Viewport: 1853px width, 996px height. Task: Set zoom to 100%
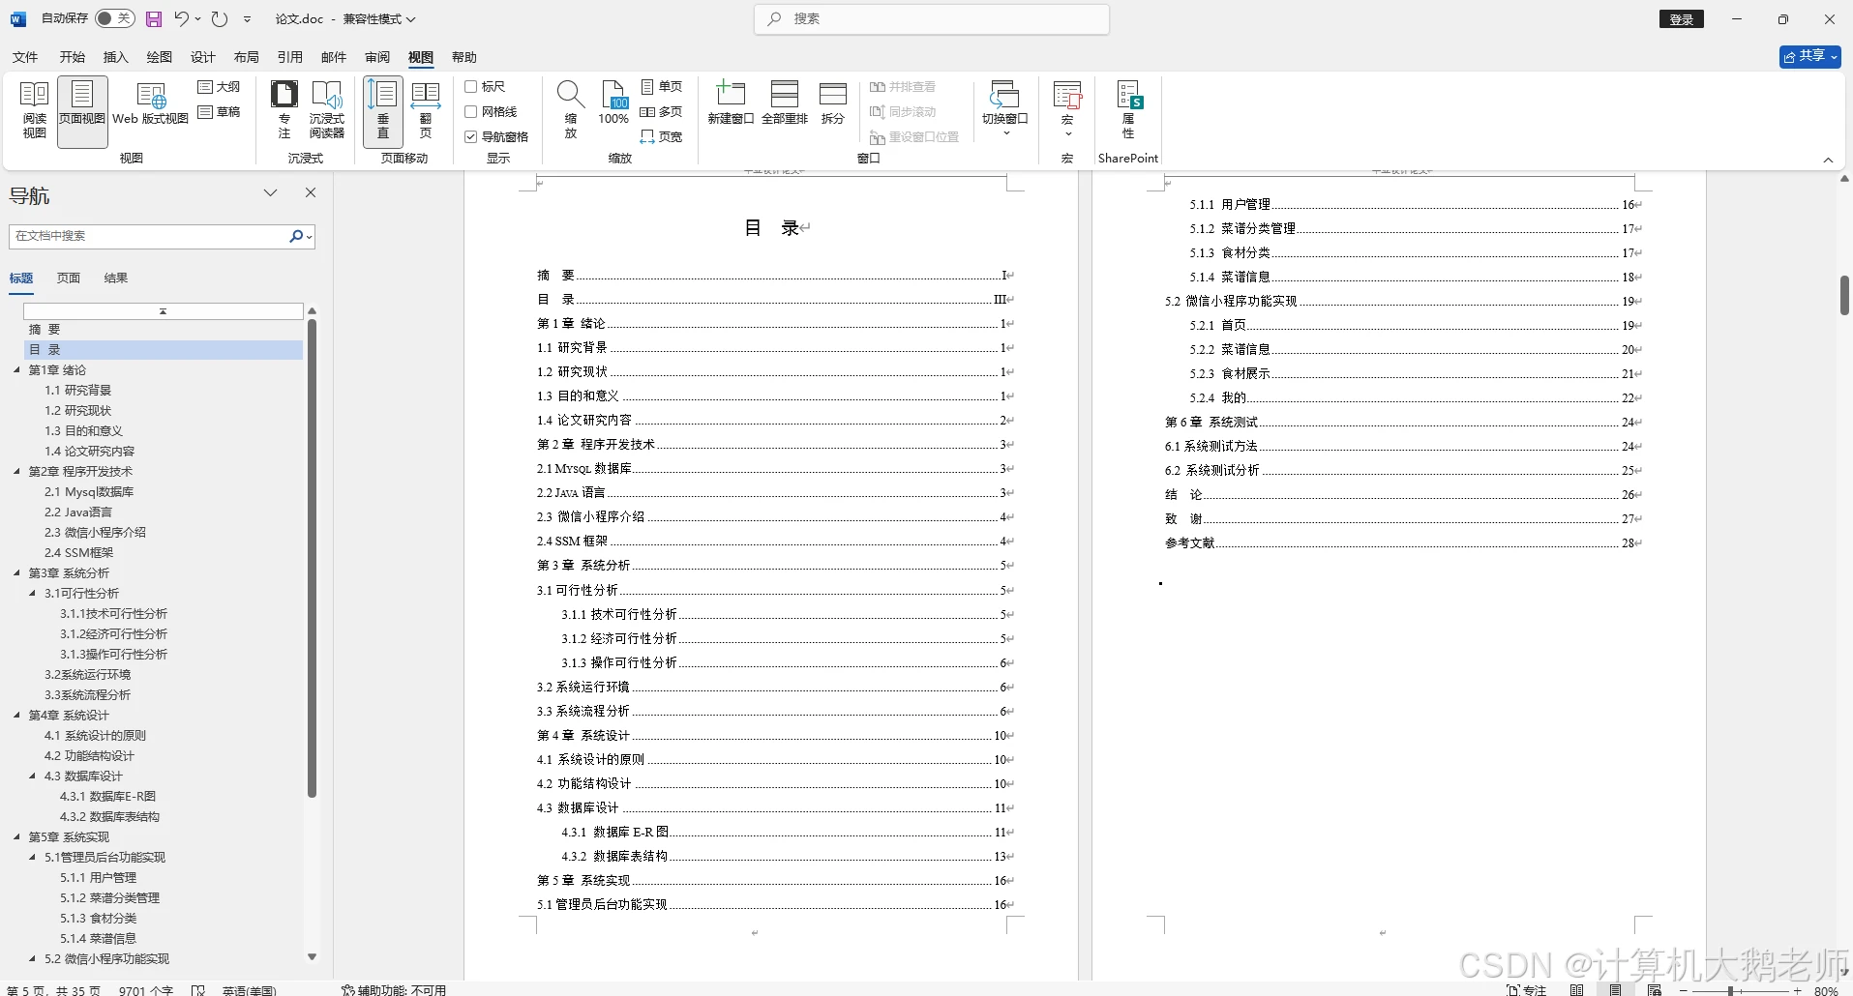click(x=613, y=104)
